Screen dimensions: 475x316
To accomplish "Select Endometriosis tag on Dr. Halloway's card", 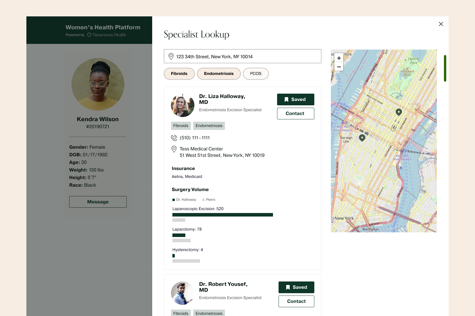I will coord(209,126).
